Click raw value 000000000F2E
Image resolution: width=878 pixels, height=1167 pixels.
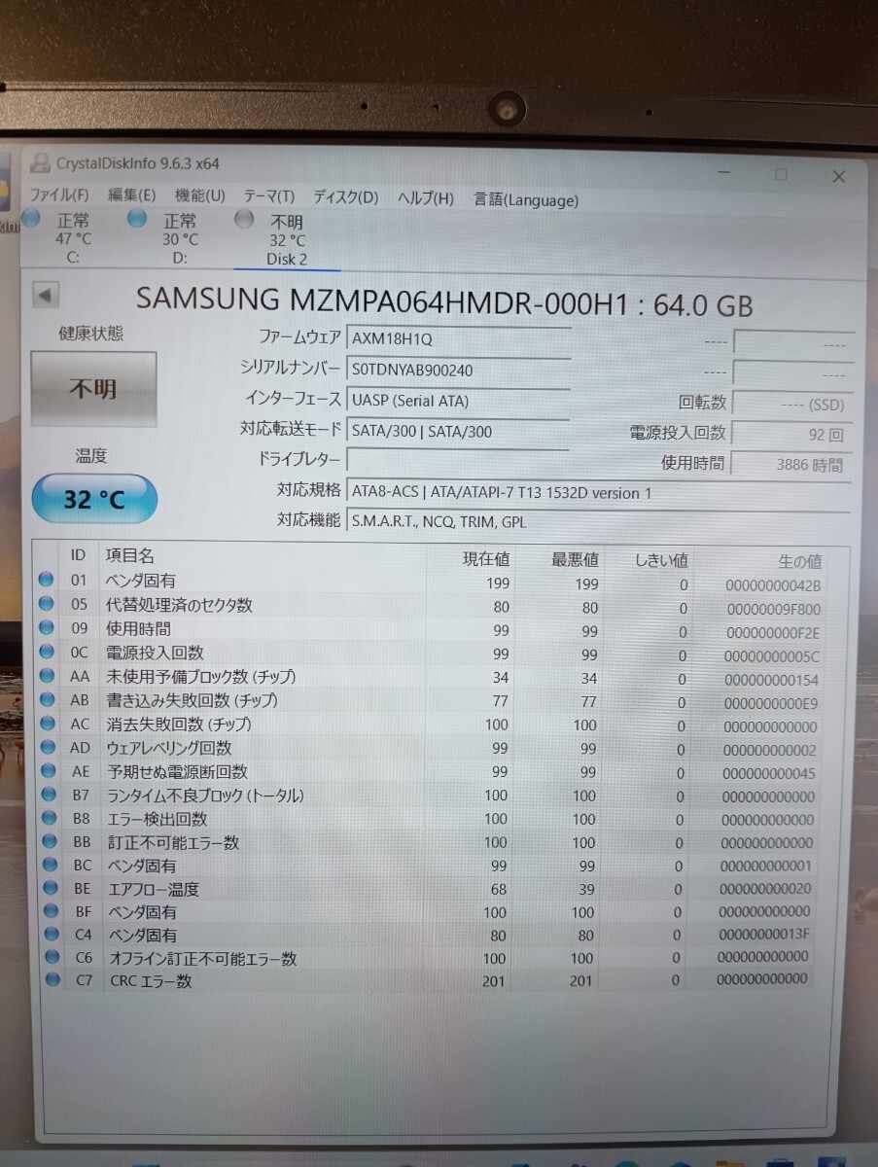(x=773, y=633)
